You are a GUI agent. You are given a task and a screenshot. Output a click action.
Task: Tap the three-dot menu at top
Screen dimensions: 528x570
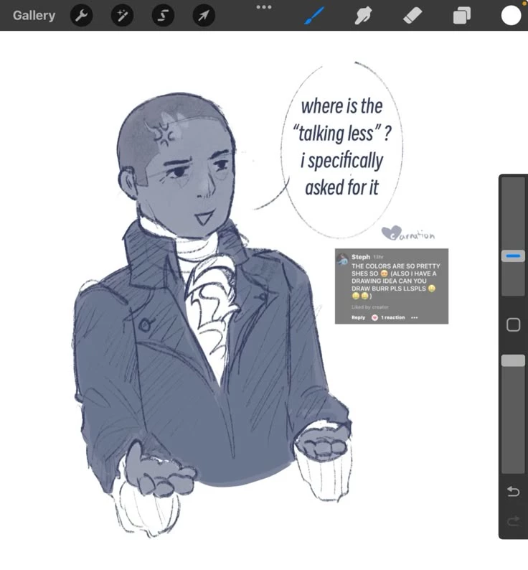click(x=264, y=7)
